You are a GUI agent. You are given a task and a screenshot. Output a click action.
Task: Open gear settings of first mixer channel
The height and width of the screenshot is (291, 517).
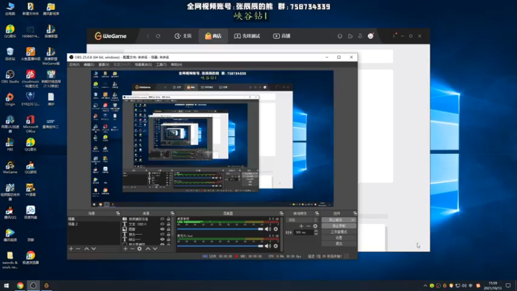point(276,229)
